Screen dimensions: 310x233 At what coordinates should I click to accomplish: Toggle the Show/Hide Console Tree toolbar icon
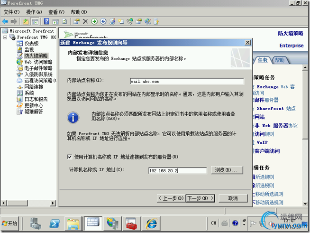tap(35, 21)
